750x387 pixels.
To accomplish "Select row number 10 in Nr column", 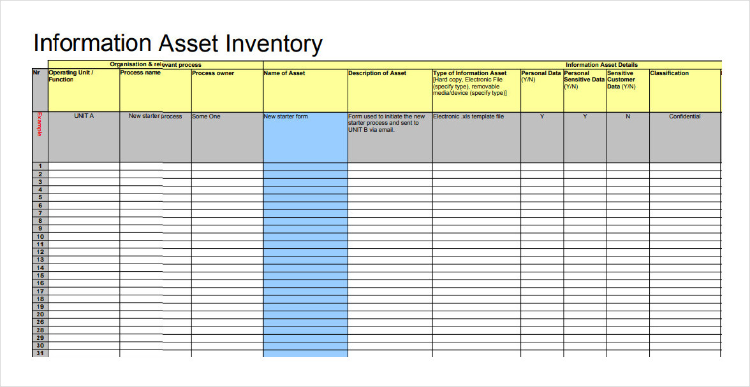I will click(40, 236).
